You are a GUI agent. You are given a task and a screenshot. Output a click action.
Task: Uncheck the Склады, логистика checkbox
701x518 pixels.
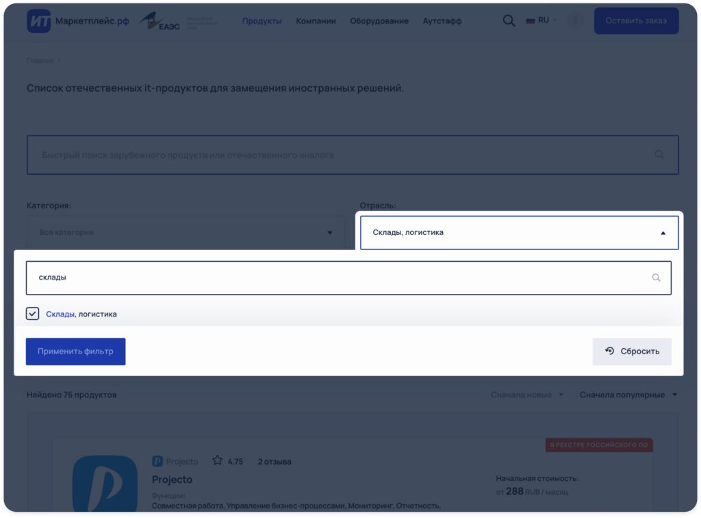click(x=33, y=314)
